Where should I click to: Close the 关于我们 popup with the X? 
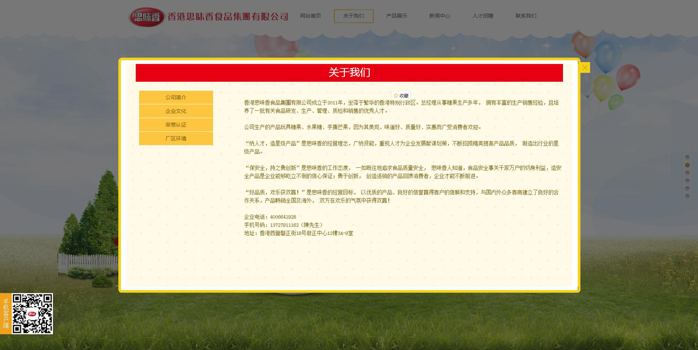585,67
